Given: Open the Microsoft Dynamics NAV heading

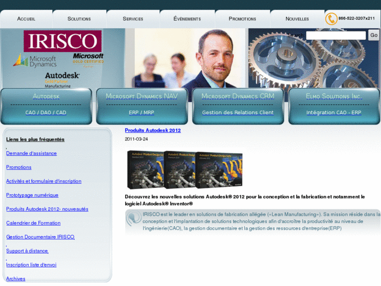Looking at the screenshot, I should point(141,96).
